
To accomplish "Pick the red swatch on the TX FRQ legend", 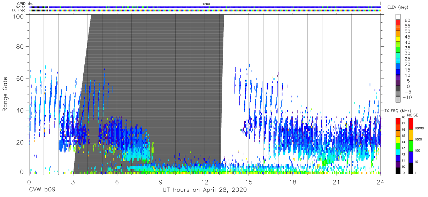I will click(398, 121).
